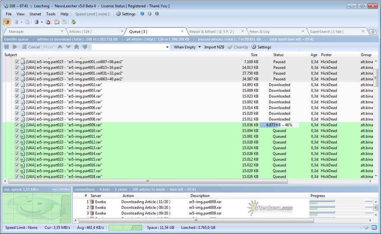This screenshot has height=234, width=381.
Task: Uncheck the er5-img.part012.rar checkbox
Action: click(x=17, y=142)
